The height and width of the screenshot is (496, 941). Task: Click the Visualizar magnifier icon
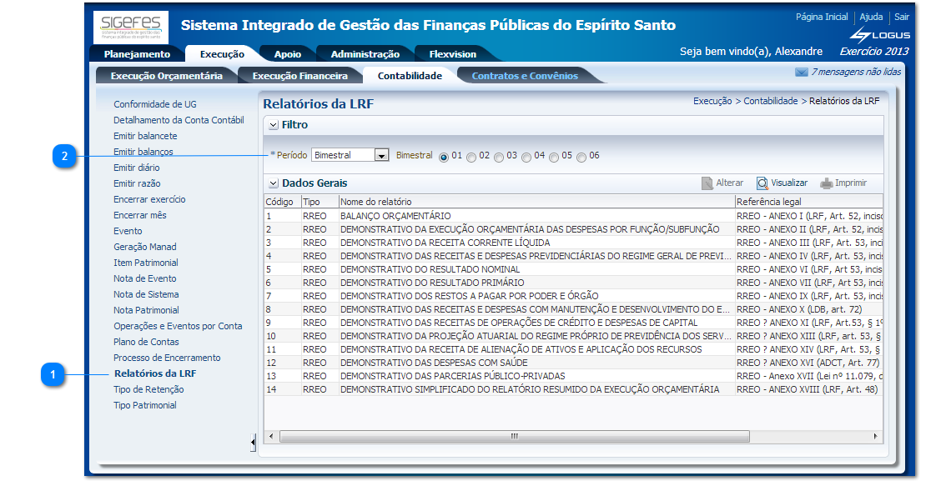point(762,183)
